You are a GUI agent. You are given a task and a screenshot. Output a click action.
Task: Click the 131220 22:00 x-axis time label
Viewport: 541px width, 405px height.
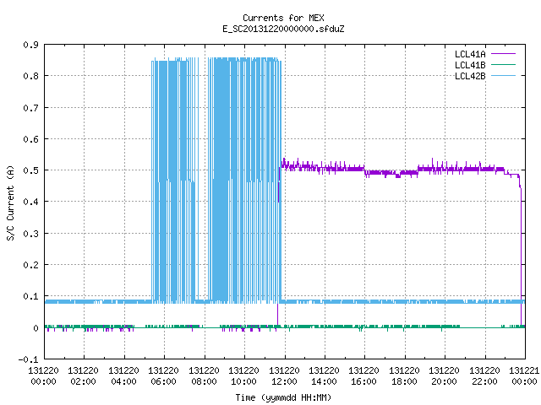click(484, 376)
